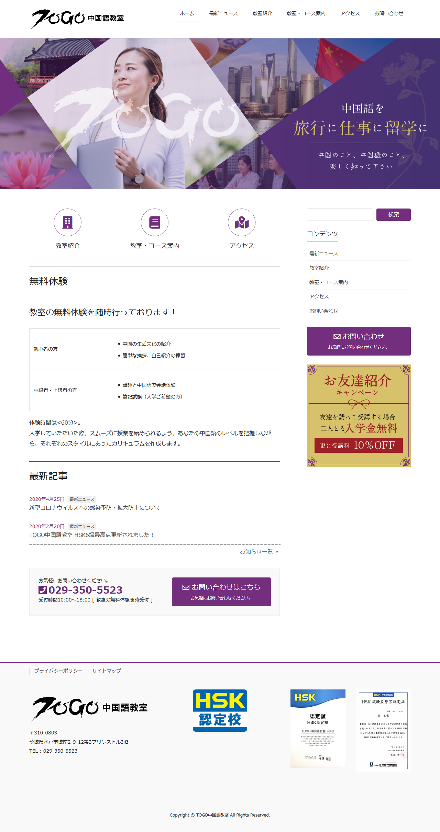Click the footer TEL：029-350-5523 text

pos(53,751)
